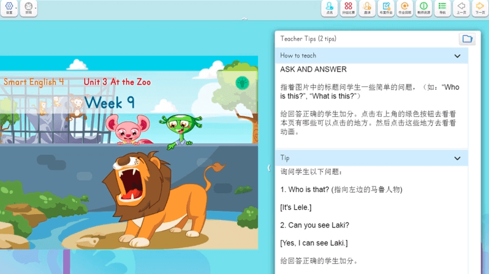Collapse the Tip section chevron
Image resolution: width=489 pixels, height=274 pixels.
(x=457, y=158)
